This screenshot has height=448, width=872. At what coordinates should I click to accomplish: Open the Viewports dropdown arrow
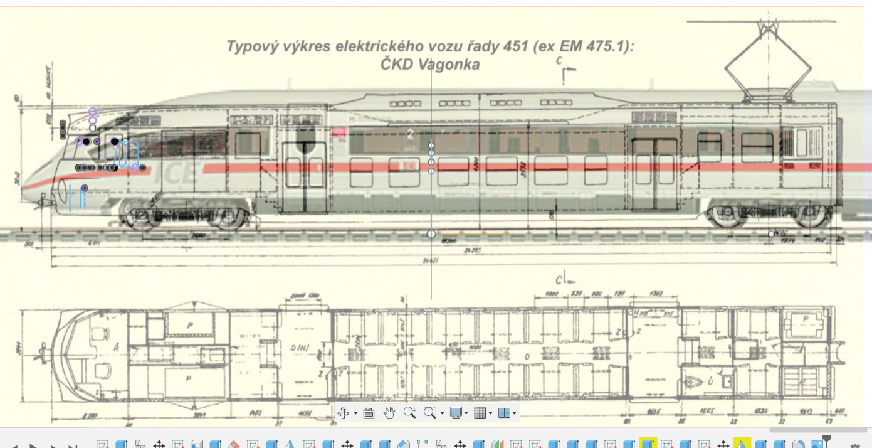(515, 413)
